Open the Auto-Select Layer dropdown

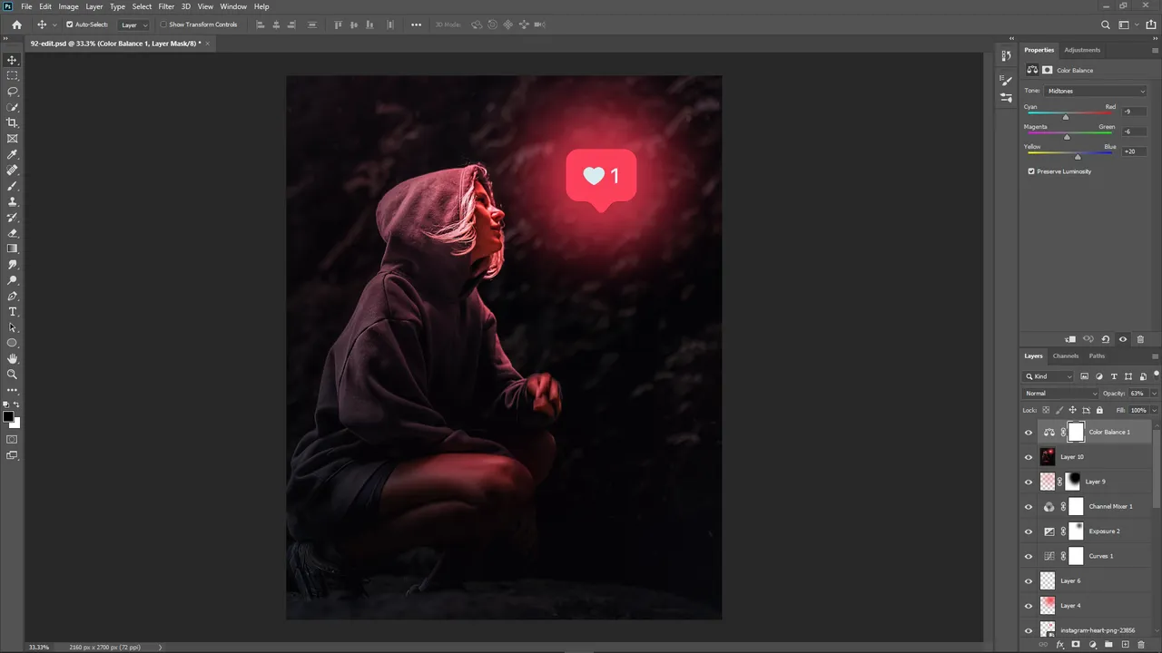(133, 24)
